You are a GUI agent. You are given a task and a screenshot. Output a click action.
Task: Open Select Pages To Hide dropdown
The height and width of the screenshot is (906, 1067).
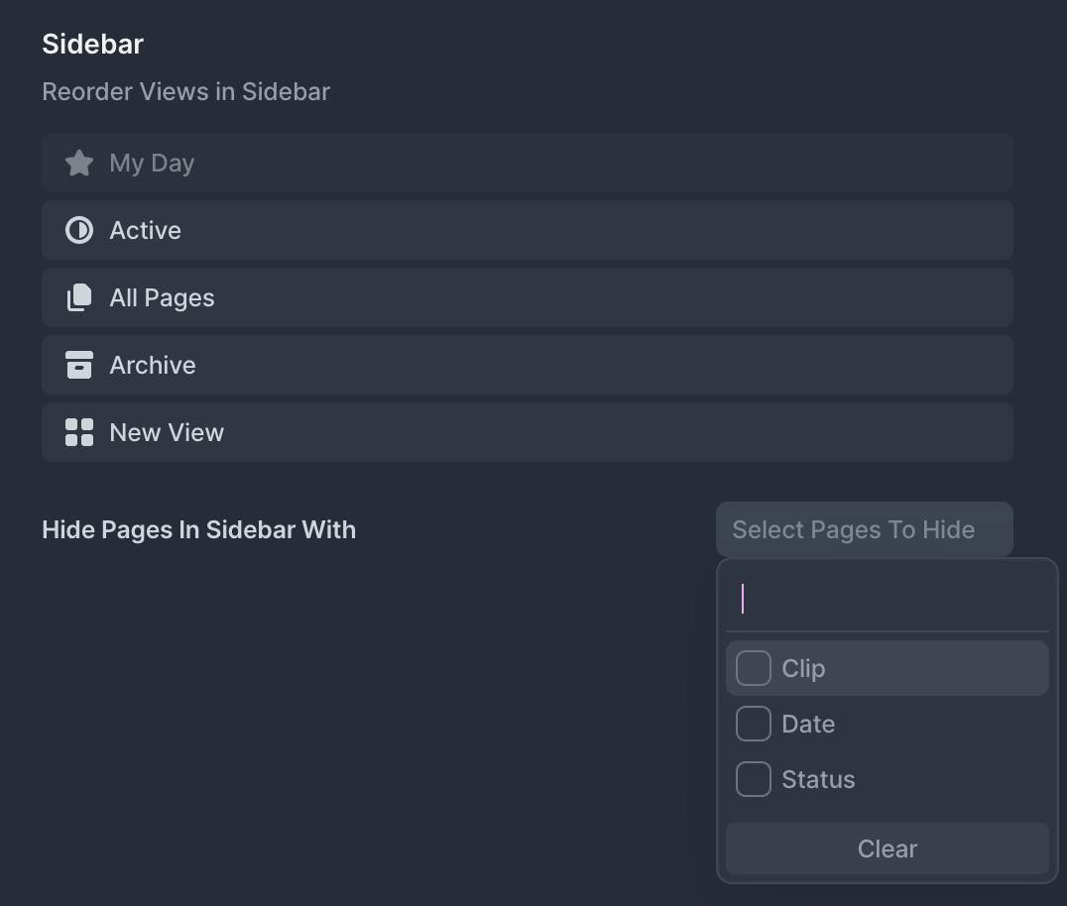[x=865, y=529]
